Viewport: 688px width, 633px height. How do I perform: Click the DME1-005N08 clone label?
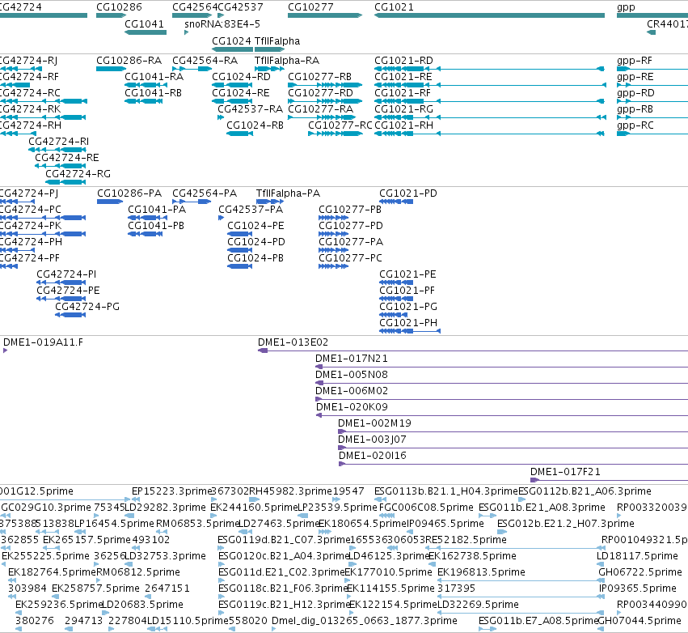coord(352,375)
